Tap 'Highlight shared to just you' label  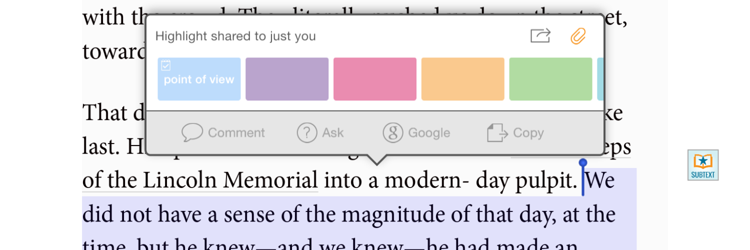pyautogui.click(x=235, y=36)
